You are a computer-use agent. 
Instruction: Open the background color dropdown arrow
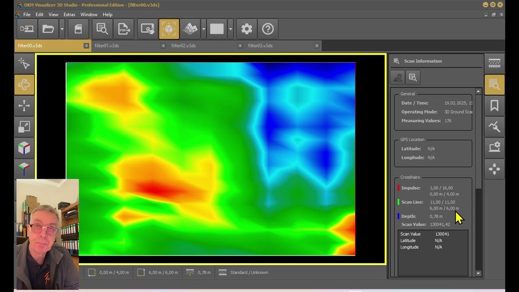tap(230, 29)
